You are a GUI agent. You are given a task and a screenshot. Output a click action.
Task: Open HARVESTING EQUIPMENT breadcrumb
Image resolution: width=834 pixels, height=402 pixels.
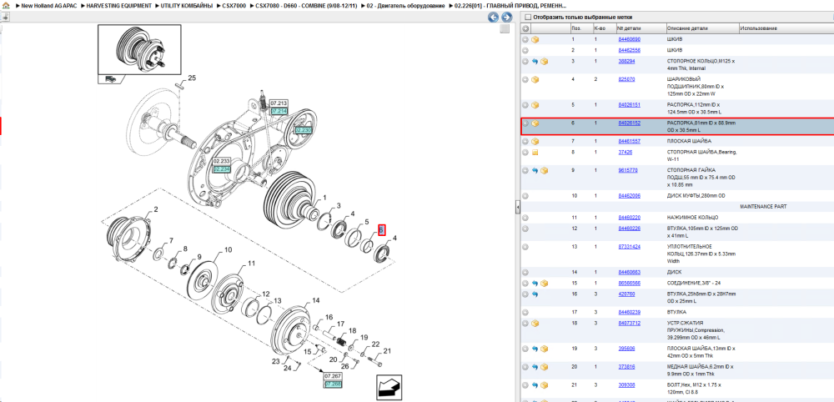[x=118, y=5]
